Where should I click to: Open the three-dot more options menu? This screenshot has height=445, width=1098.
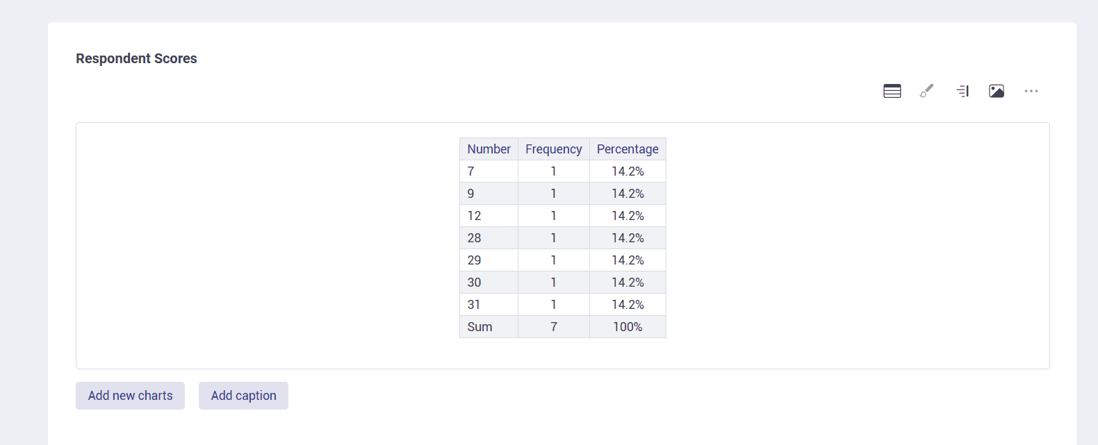pyautogui.click(x=1031, y=91)
